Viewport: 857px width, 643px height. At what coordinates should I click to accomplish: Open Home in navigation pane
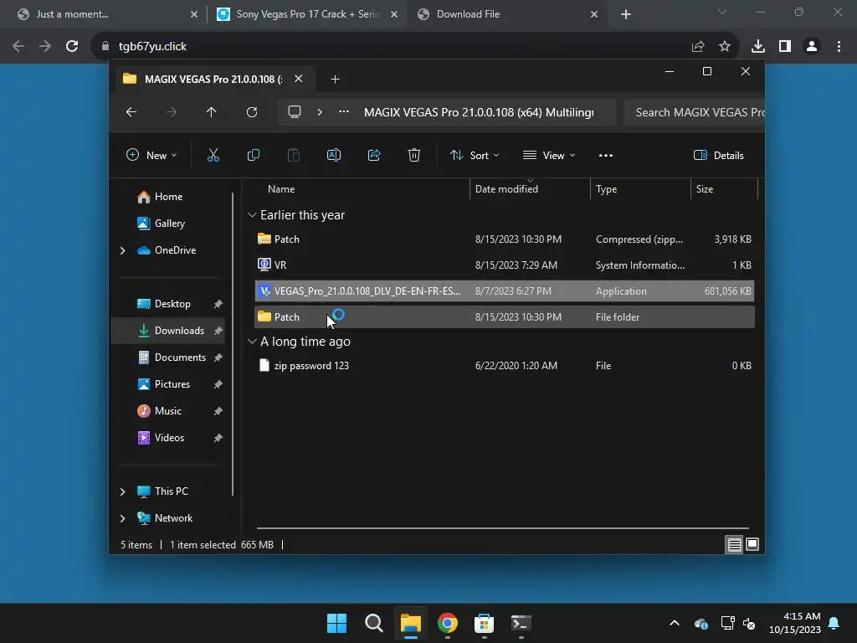click(x=167, y=197)
